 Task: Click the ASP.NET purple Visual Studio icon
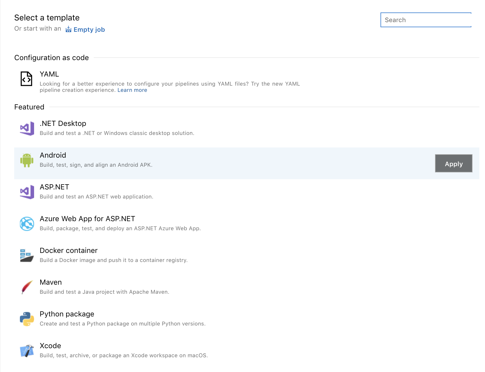26,192
